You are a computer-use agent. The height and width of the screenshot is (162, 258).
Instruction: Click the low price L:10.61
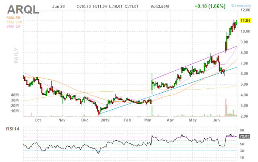point(116,6)
